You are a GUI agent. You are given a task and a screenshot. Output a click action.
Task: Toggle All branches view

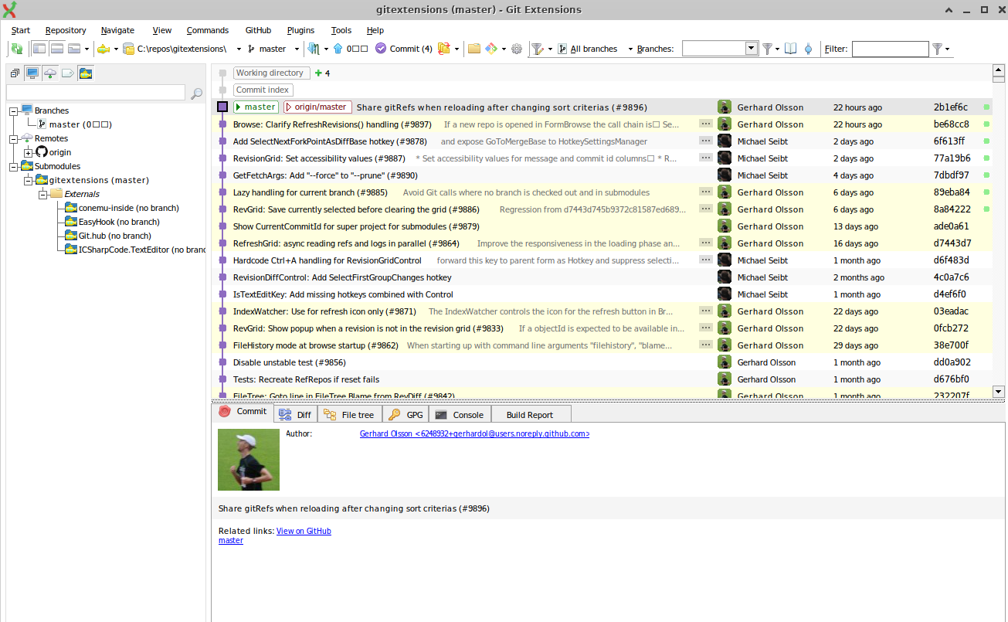click(x=593, y=49)
